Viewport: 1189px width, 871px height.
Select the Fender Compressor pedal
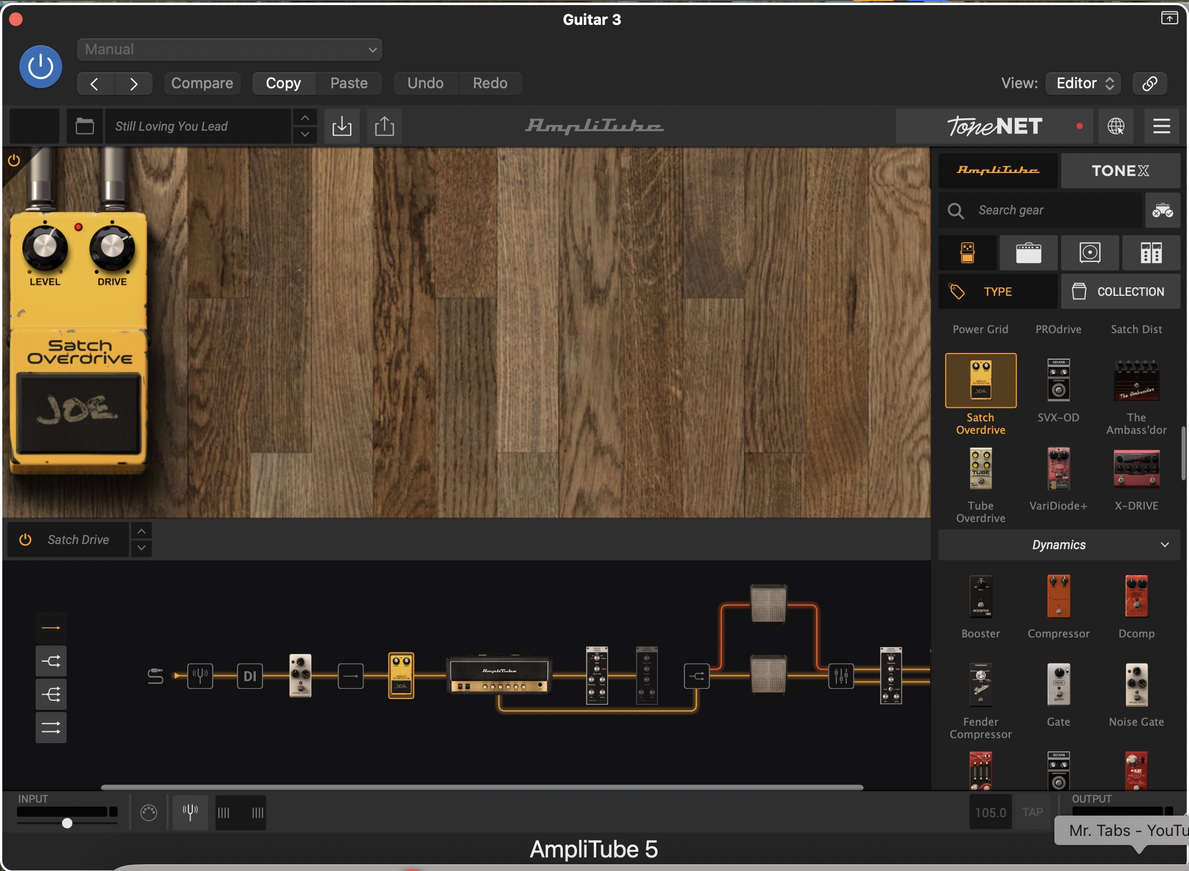[980, 685]
